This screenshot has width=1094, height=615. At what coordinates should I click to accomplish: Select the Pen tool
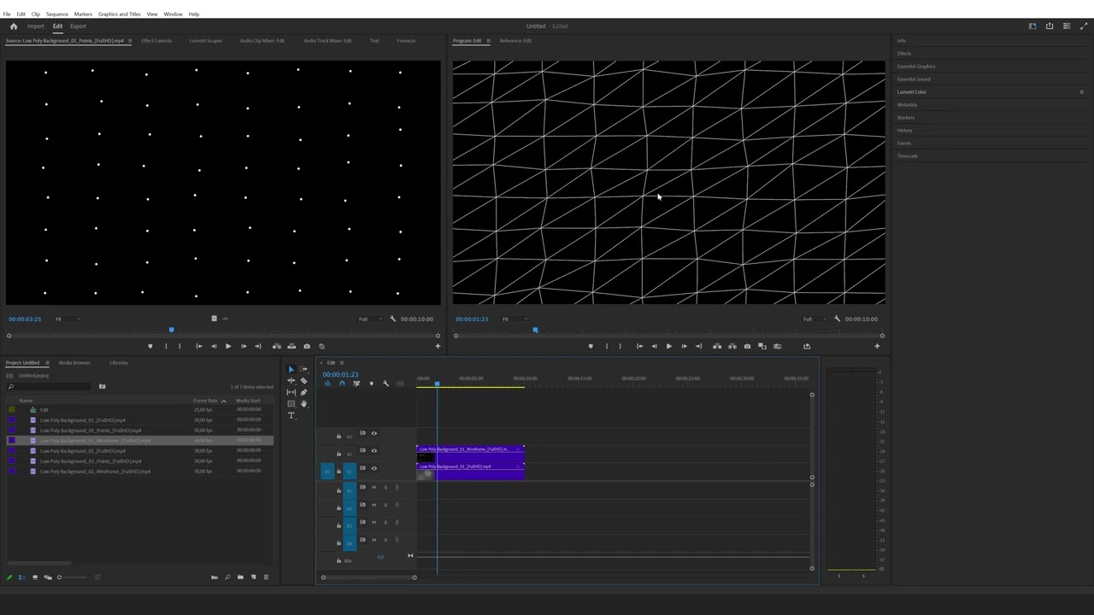tap(303, 392)
